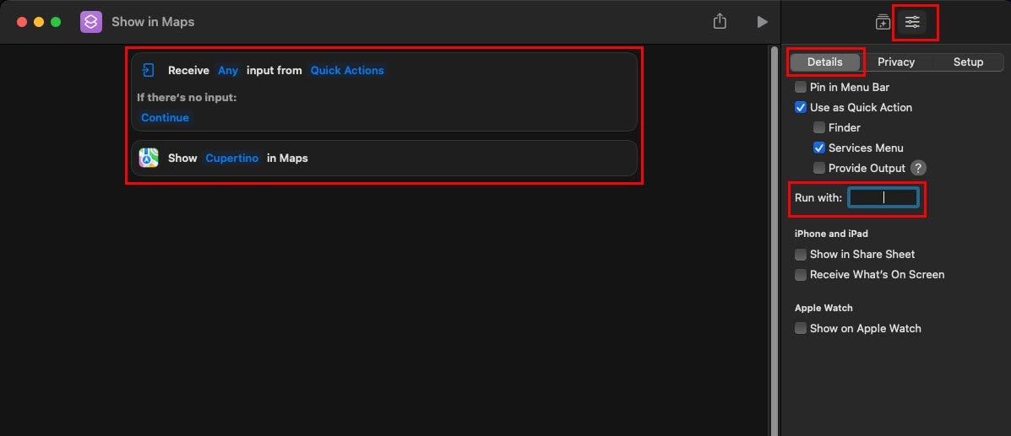Click the Run with shortcut field

pos(883,197)
